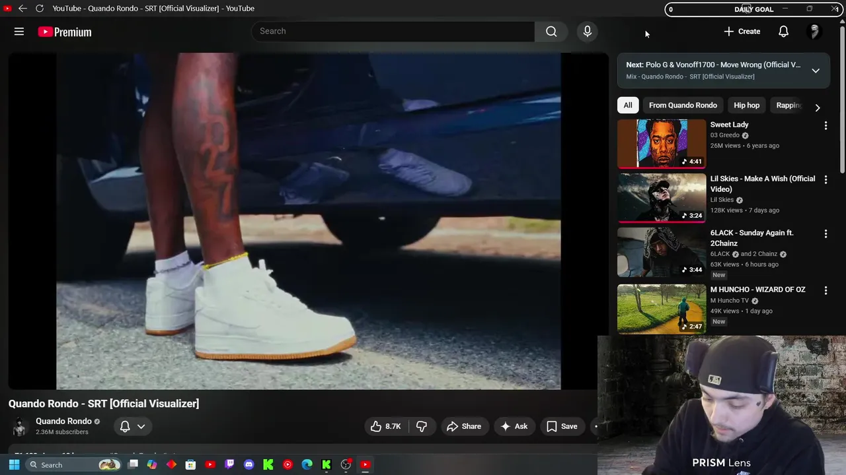The height and width of the screenshot is (475, 846).
Task: Select From Quando Rondo chip
Action: point(683,105)
